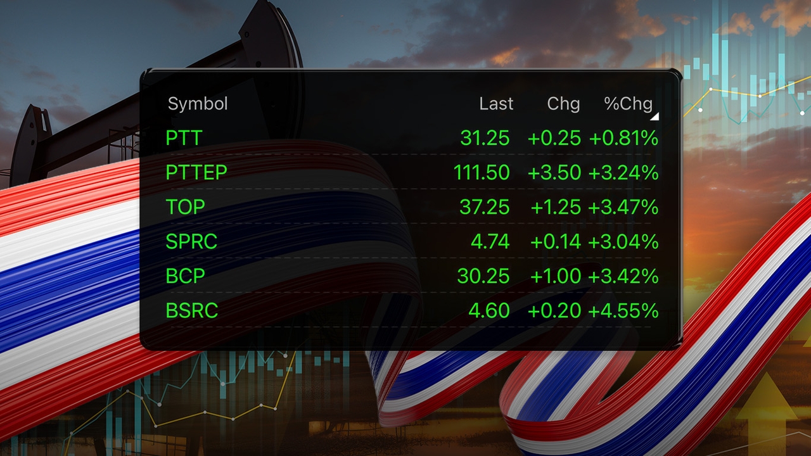
Task: Sort by the %Chg column header
Action: (x=627, y=104)
